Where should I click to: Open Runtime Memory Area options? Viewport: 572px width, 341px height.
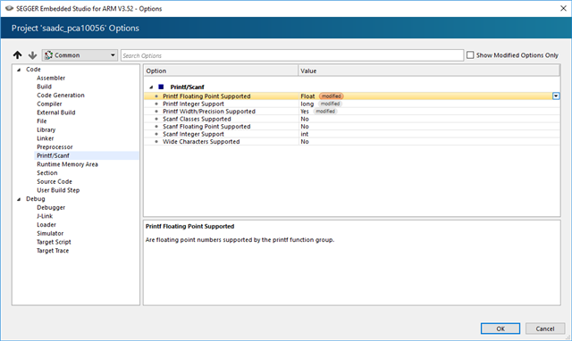[x=67, y=164]
